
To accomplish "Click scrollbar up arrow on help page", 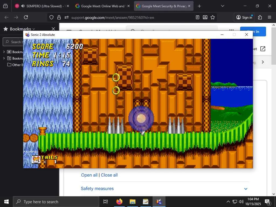I will tap(274, 25).
